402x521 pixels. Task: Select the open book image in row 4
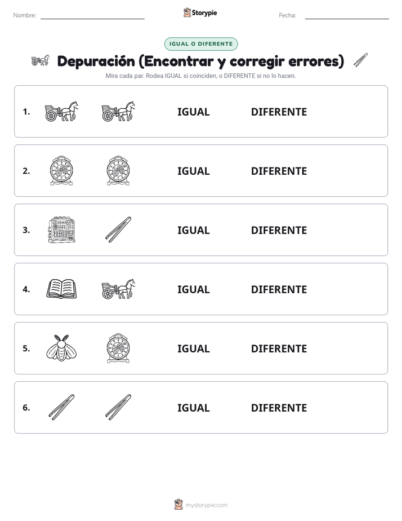coord(62,289)
